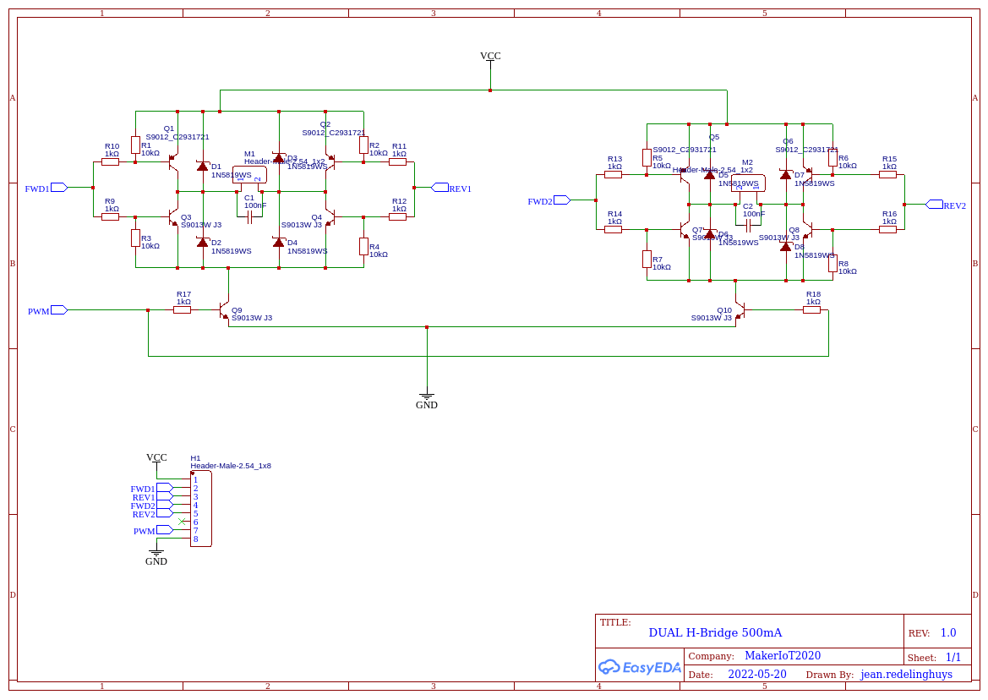Click the company name MakerIoT2020
Viewport: 988px width, 700px height.
coord(782,656)
